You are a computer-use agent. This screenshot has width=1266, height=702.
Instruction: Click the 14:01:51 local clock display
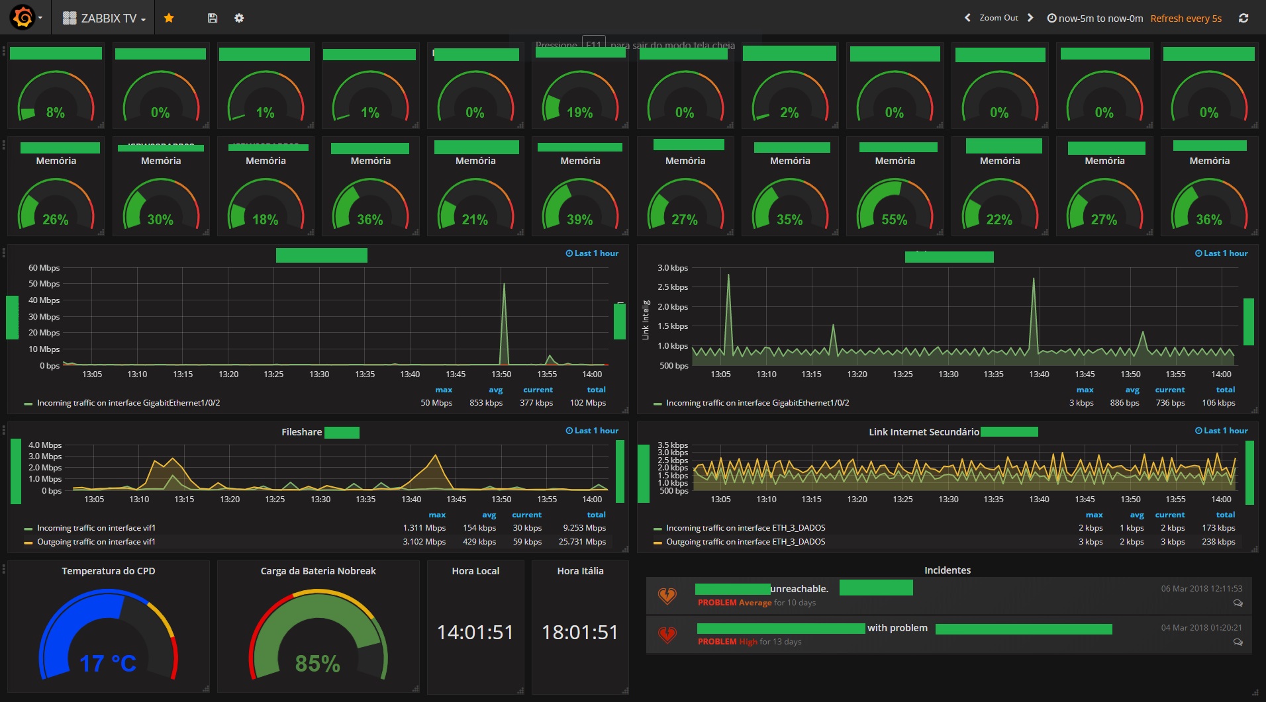pyautogui.click(x=475, y=633)
